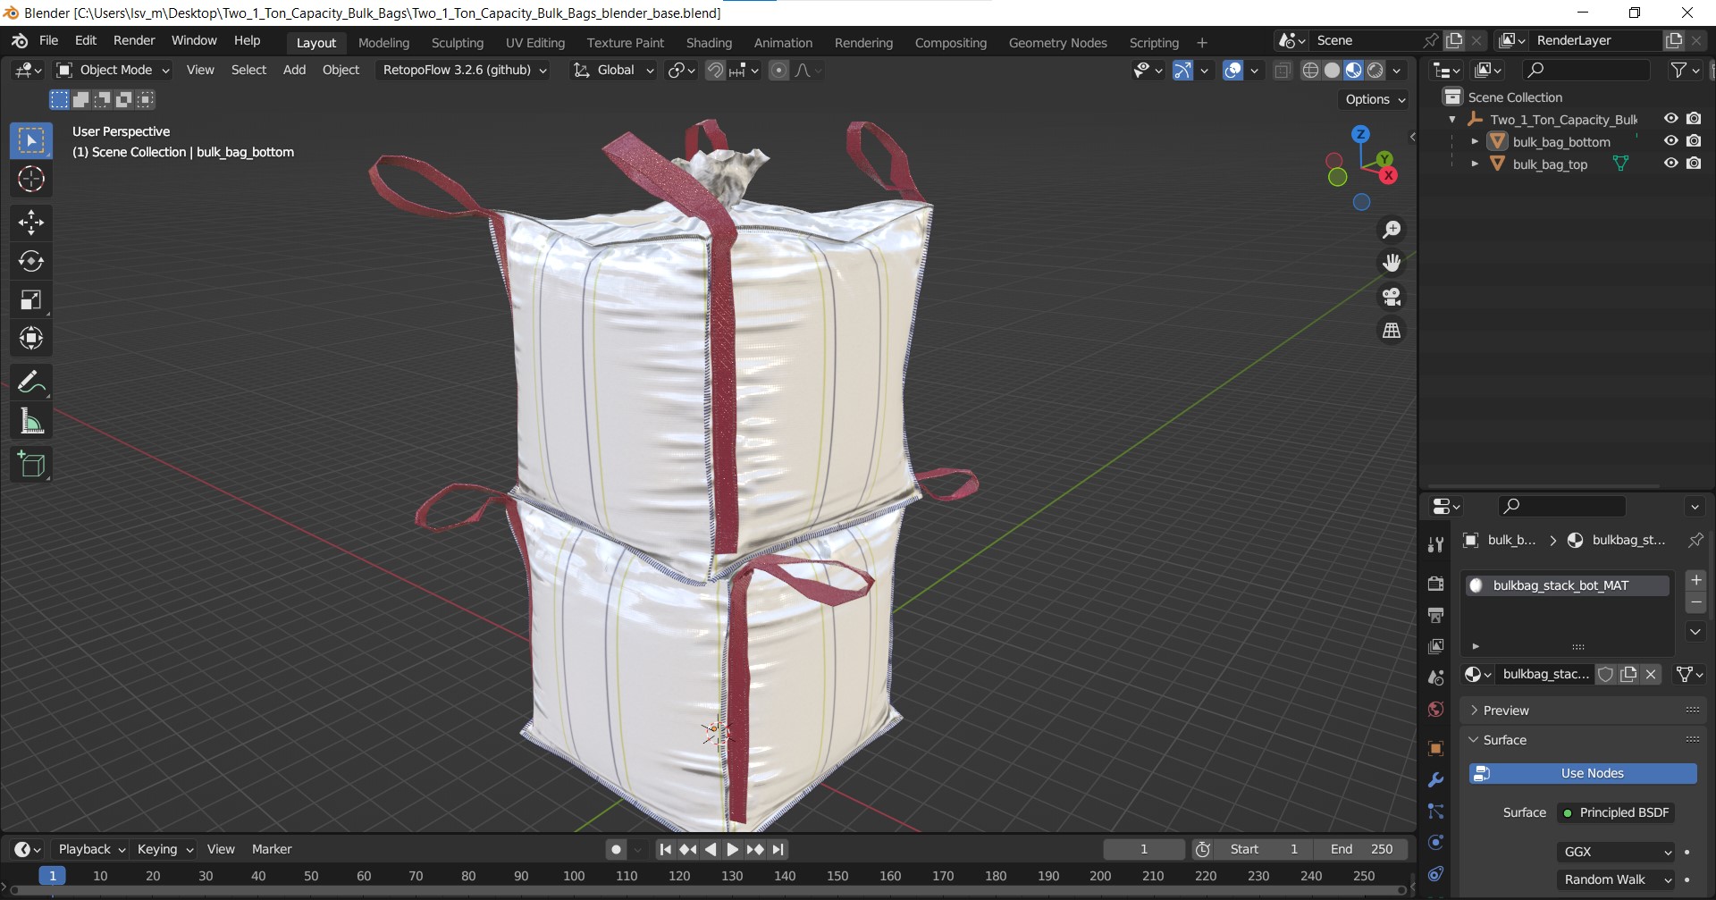The width and height of the screenshot is (1716, 900).
Task: Click Principled BSDF surface shader
Action: tap(1617, 812)
